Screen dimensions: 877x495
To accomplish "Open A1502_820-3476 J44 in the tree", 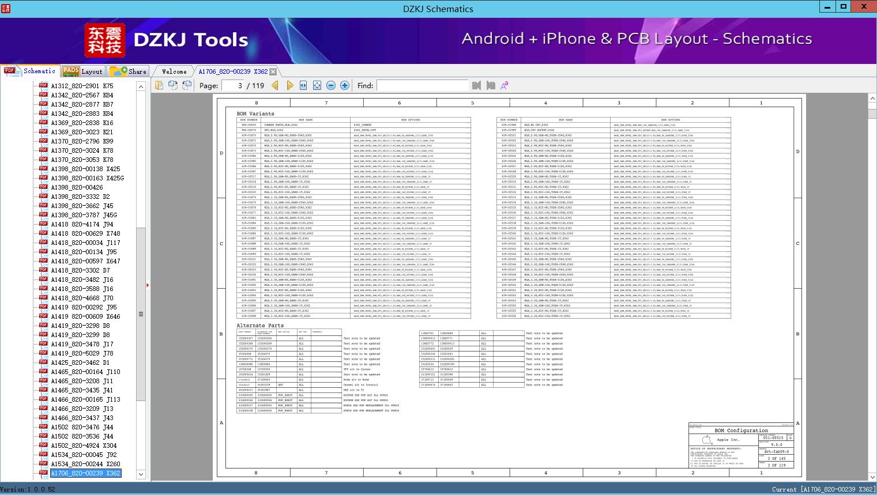I will [x=82, y=427].
